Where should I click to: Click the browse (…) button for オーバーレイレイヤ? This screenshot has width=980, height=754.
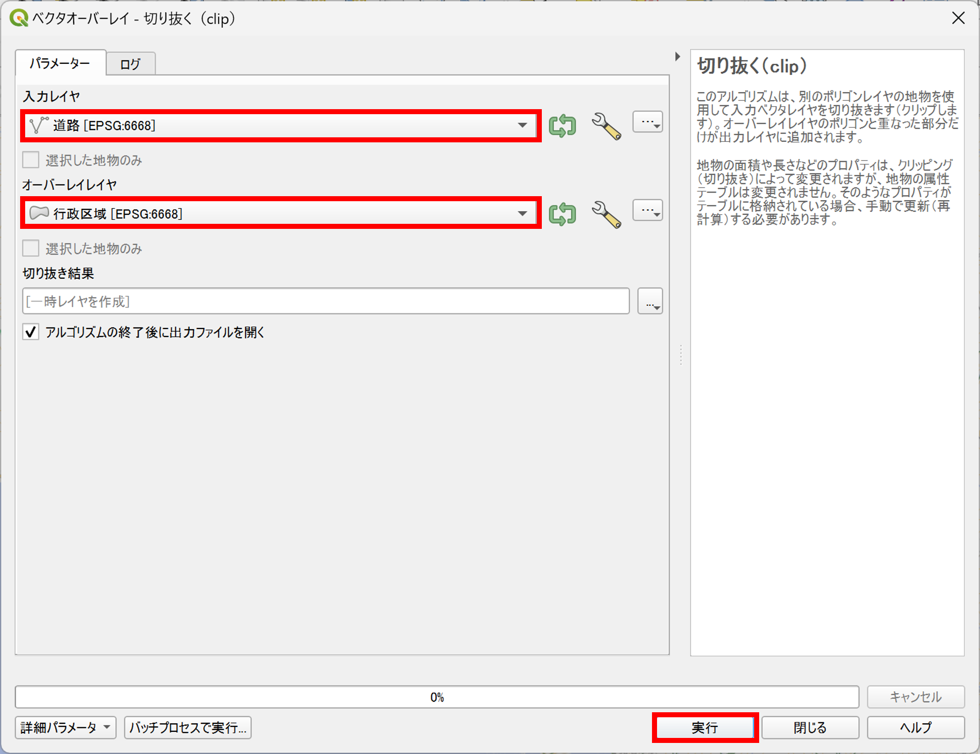(647, 211)
